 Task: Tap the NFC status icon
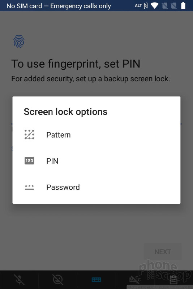click(x=146, y=6)
